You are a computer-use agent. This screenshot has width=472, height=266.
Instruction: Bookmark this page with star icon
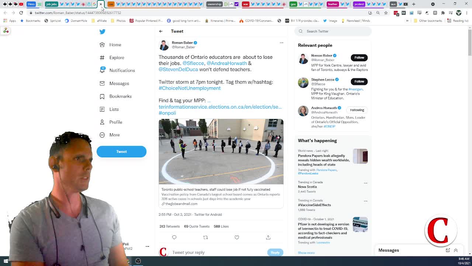point(386,13)
